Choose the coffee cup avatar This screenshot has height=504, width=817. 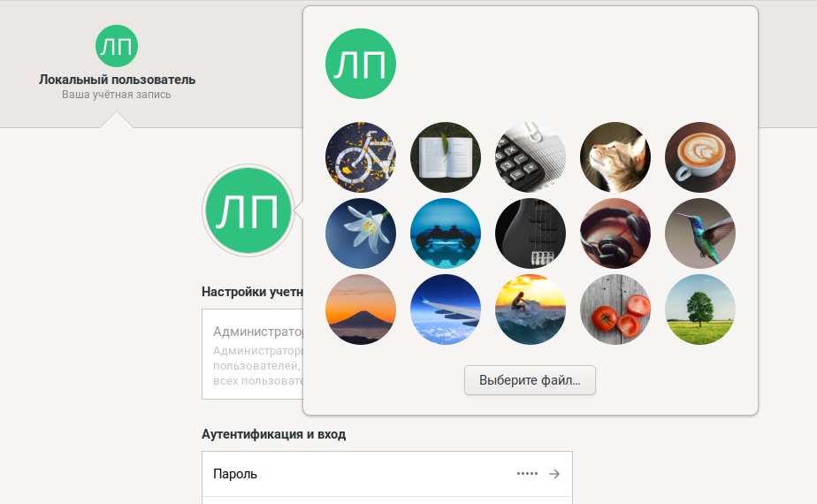[x=700, y=157]
